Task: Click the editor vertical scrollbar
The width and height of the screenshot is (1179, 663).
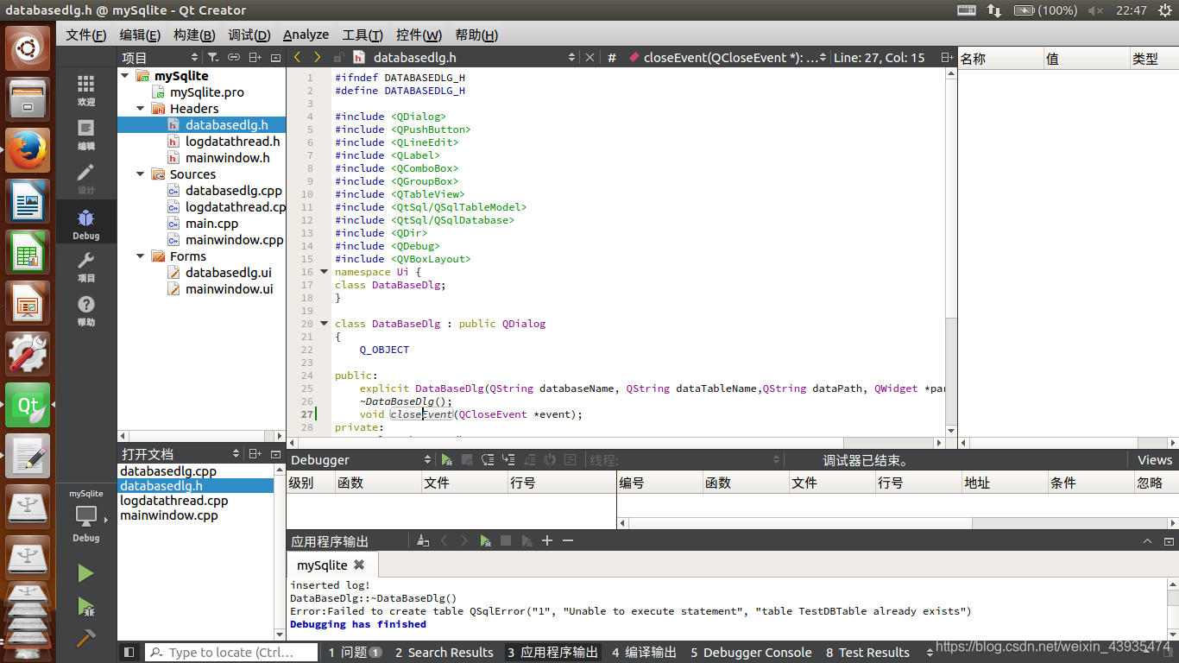Action: click(951, 250)
